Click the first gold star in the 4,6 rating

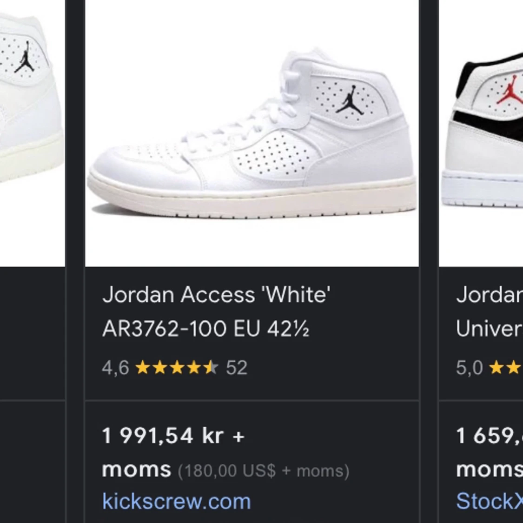(x=142, y=368)
